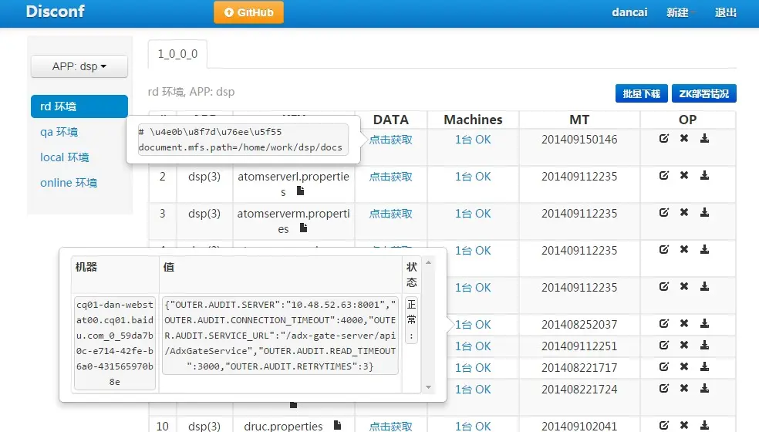The height and width of the screenshot is (432, 759).
Task: Open file icon beside atomserverm.properties
Action: pyautogui.click(x=303, y=228)
